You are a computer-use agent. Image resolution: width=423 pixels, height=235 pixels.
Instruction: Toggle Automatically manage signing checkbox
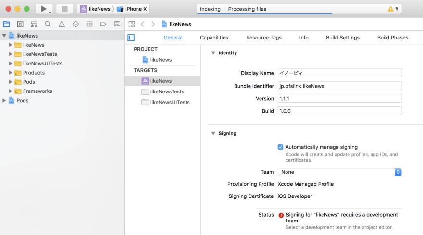click(x=281, y=147)
